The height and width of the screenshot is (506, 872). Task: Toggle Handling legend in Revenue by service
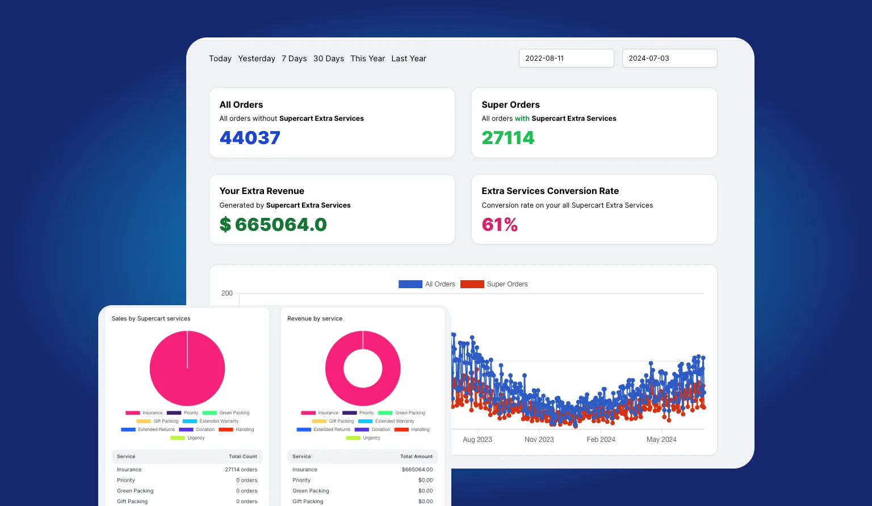click(x=412, y=430)
